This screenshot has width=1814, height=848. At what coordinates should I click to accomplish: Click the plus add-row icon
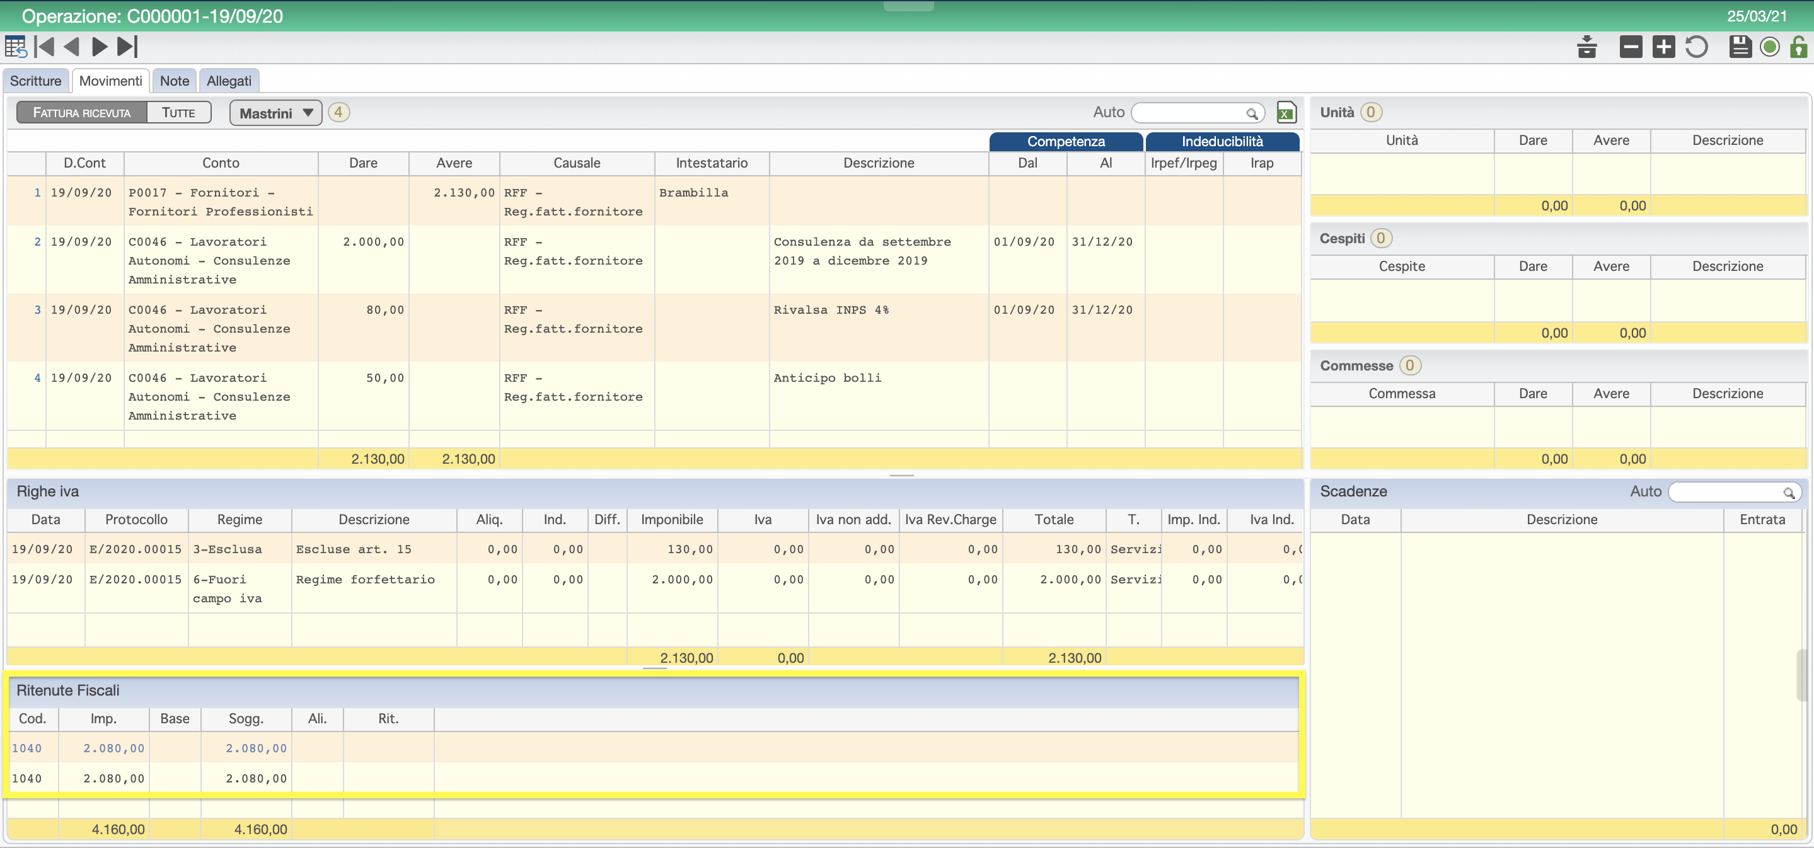(x=1664, y=47)
